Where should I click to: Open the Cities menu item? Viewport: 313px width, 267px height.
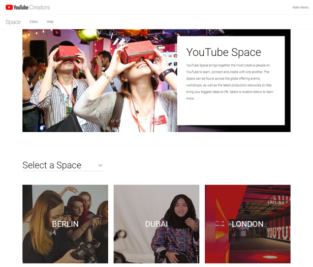[34, 22]
